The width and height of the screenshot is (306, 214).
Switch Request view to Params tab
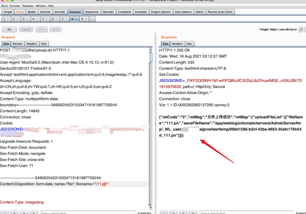click(17, 44)
